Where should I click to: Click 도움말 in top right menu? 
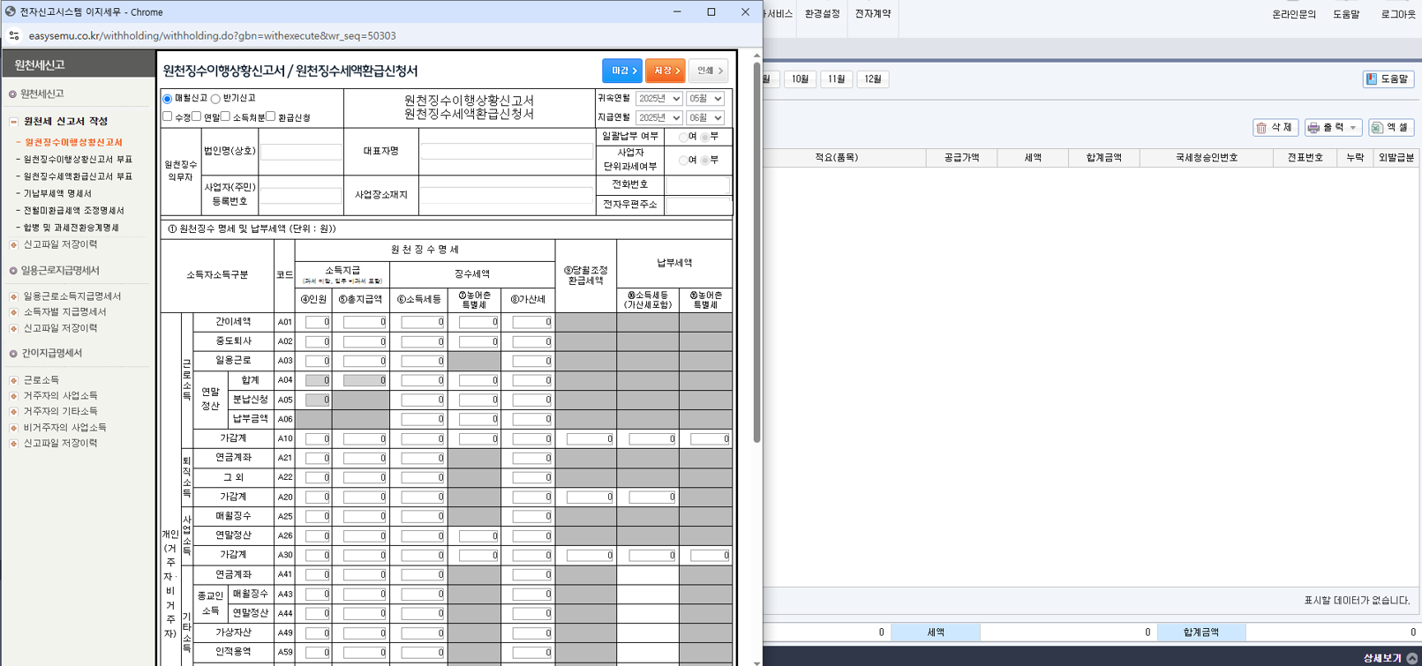1346,15
